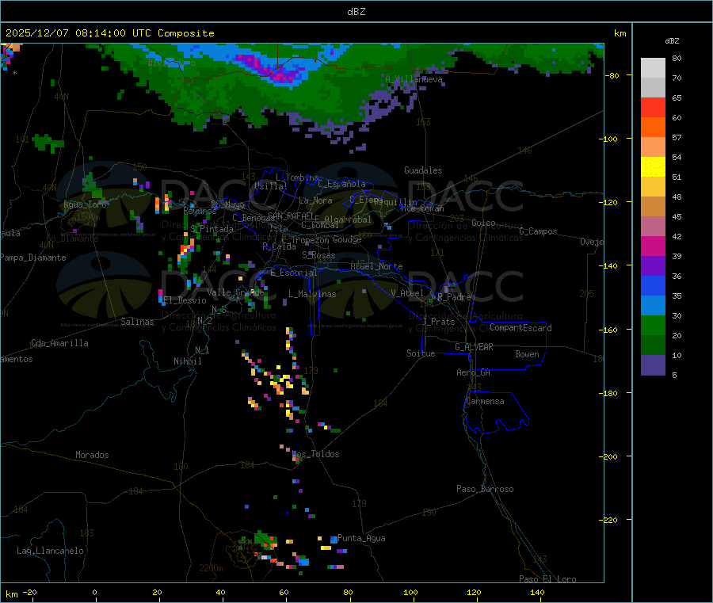
Task: Click the 'Cda_Amarilla' label
Action: click(x=59, y=343)
